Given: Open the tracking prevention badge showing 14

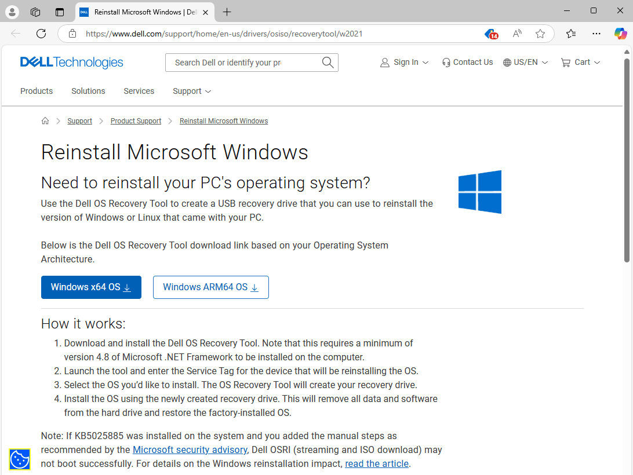Looking at the screenshot, I should click(492, 34).
